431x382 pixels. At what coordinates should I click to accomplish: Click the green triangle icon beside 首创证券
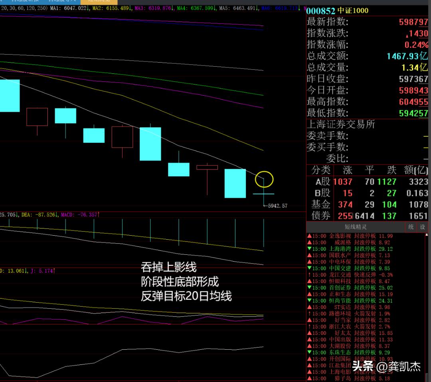tap(309, 288)
